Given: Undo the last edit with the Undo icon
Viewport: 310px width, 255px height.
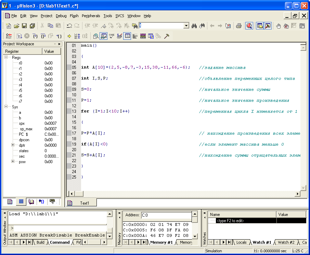Looking at the screenshot, I should pyautogui.click(x=69, y=26).
